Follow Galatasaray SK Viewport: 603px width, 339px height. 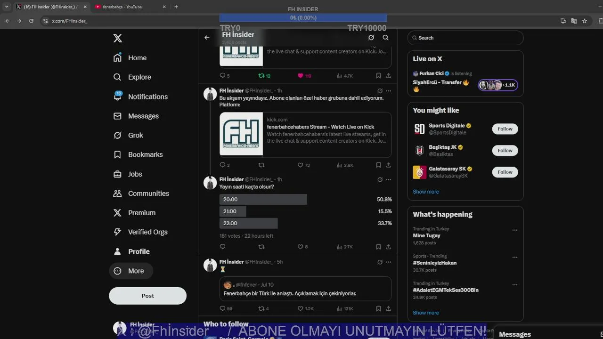tap(505, 172)
